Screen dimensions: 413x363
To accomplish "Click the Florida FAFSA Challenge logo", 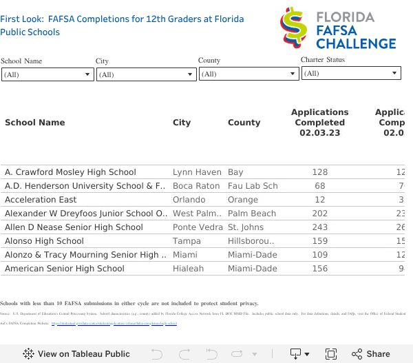I will 338,28.
